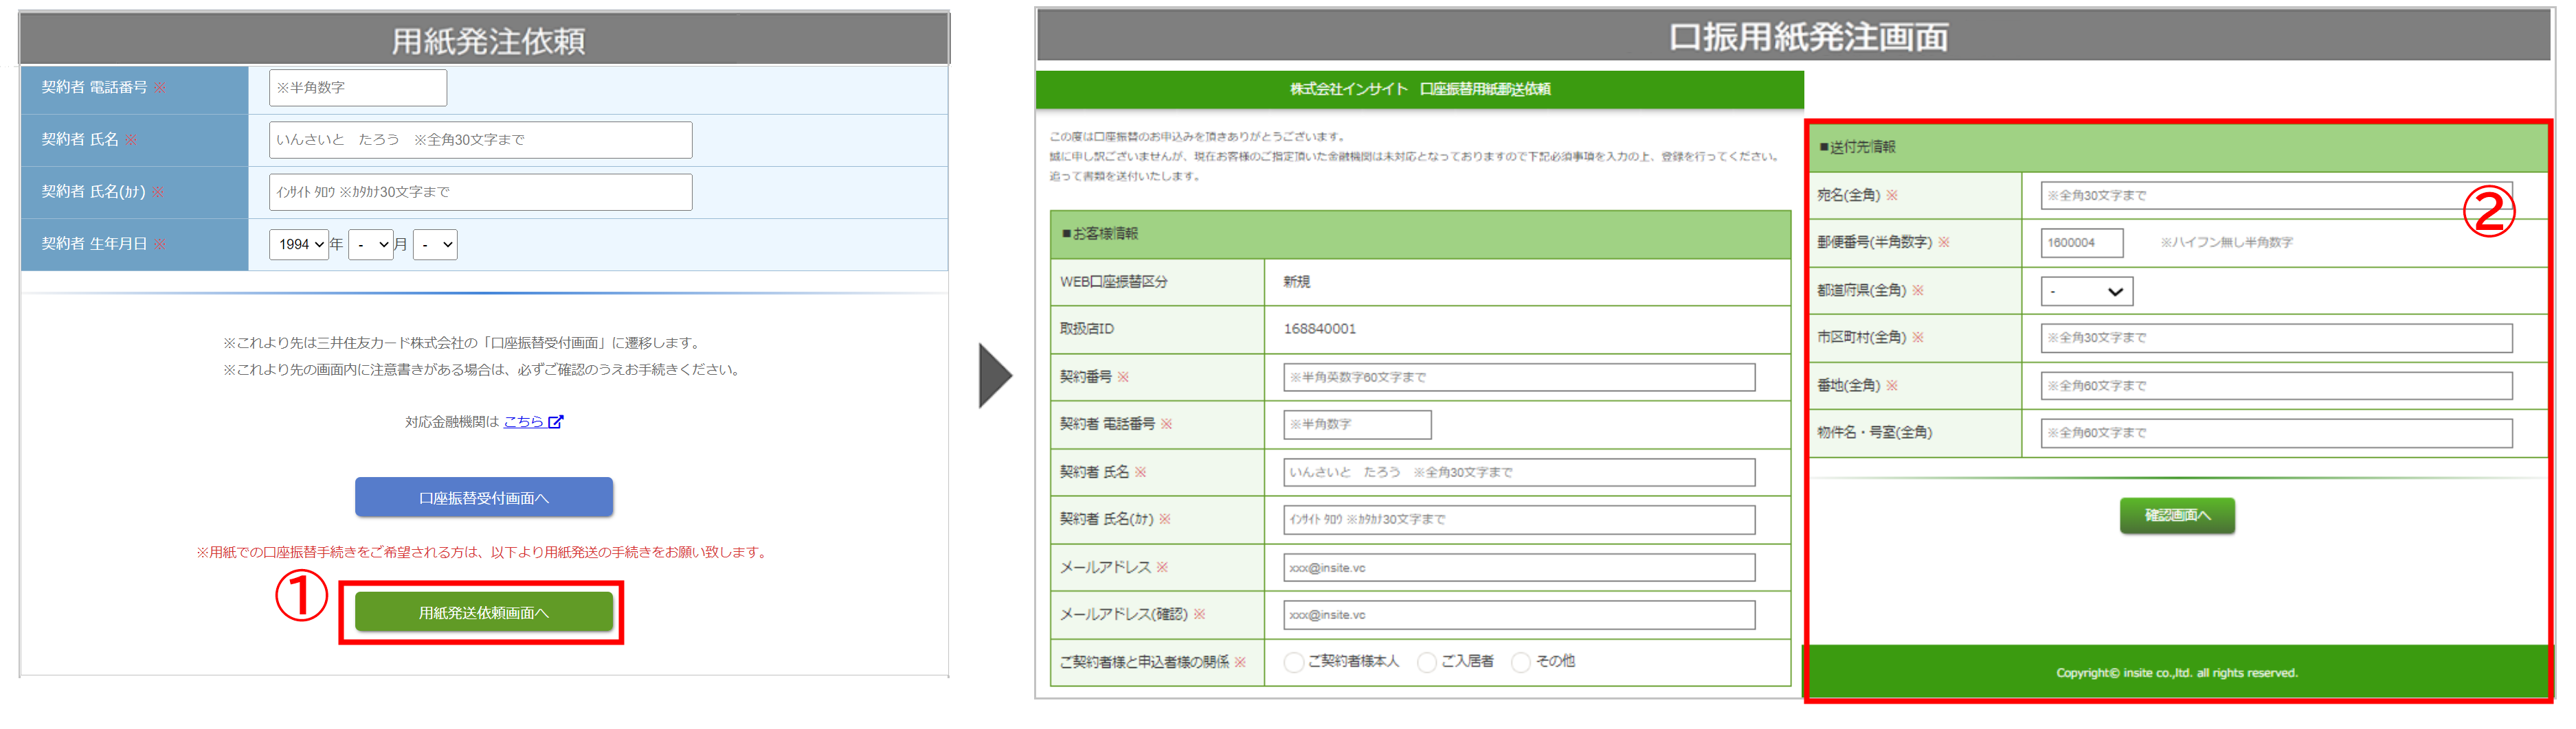Click the 郵便番号 postal code field

[x=2081, y=243]
